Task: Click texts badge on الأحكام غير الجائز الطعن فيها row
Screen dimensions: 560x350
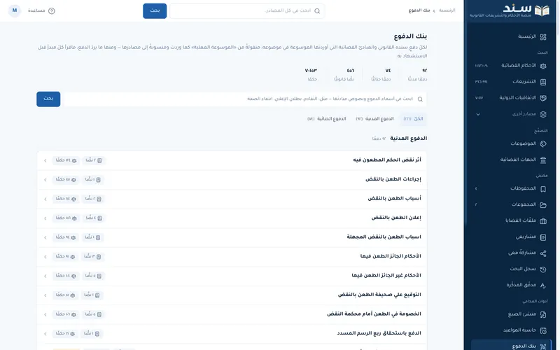Action: point(94,276)
